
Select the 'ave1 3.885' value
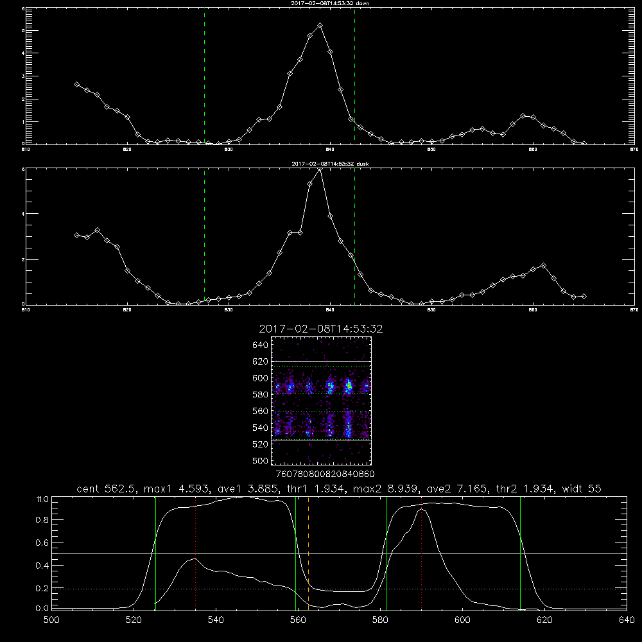tap(249, 489)
